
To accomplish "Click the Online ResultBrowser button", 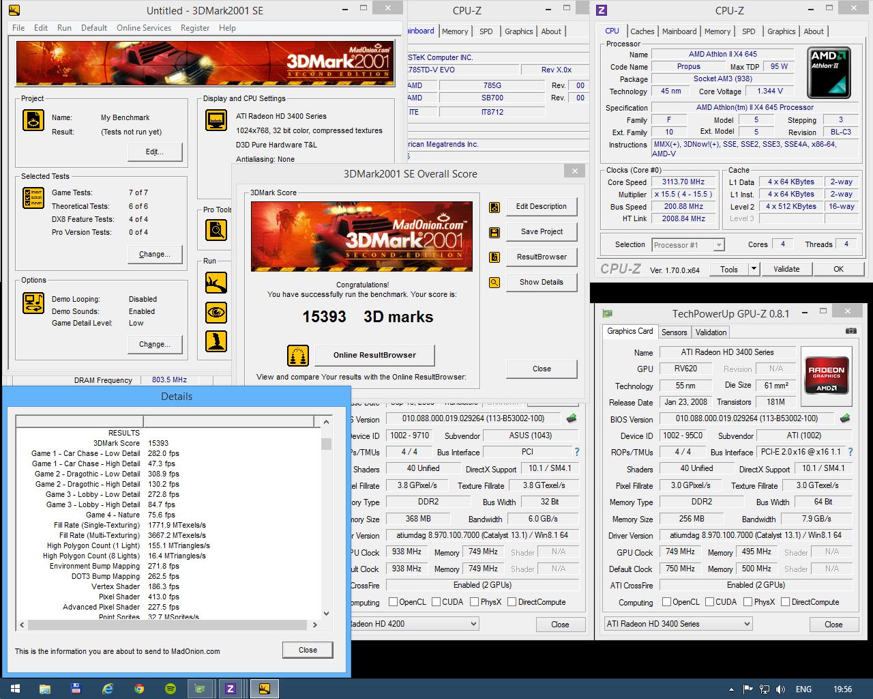I will [x=374, y=356].
